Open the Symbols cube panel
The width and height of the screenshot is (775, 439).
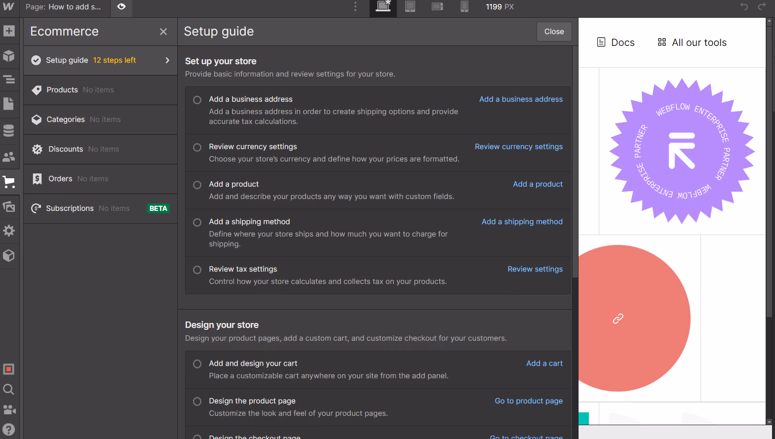9,55
